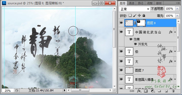Create a new layer

pos(166,91)
